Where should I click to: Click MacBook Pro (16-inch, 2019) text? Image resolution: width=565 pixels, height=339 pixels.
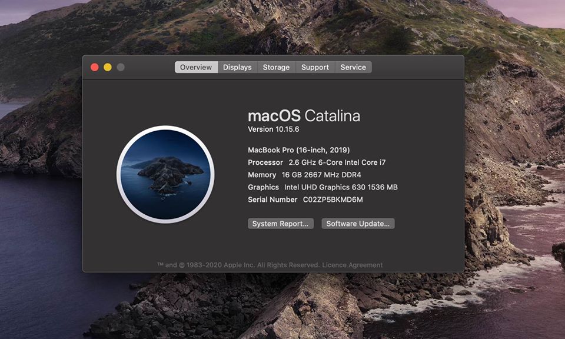299,150
